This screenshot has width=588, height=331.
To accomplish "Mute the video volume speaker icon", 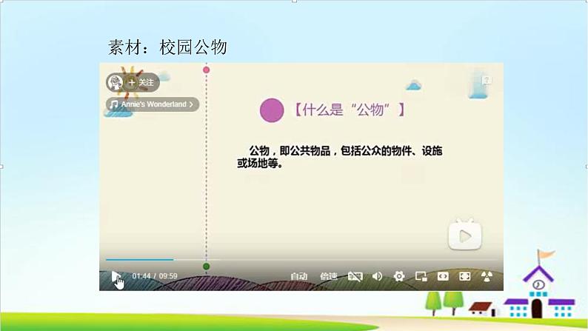I will (377, 276).
